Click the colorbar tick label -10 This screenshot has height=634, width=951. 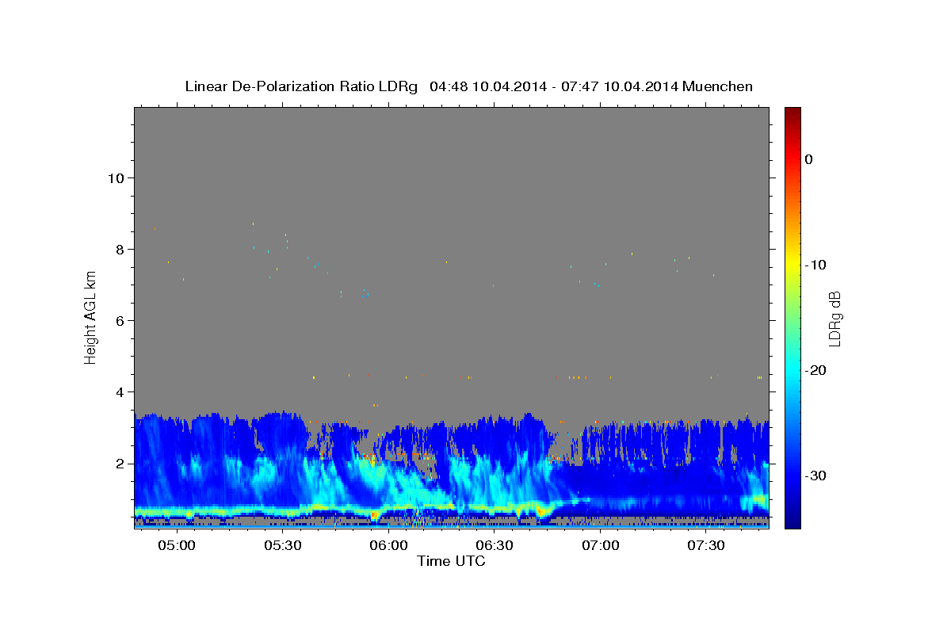[x=815, y=265]
